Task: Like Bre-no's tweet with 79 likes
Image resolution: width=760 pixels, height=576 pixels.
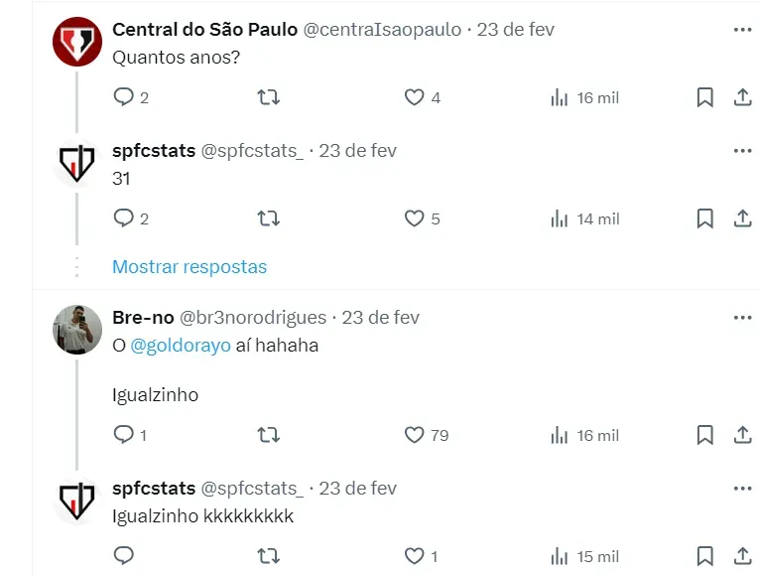Action: point(414,435)
